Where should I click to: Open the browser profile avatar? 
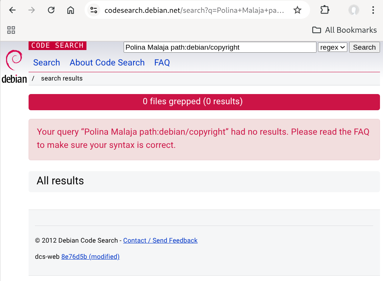[353, 10]
